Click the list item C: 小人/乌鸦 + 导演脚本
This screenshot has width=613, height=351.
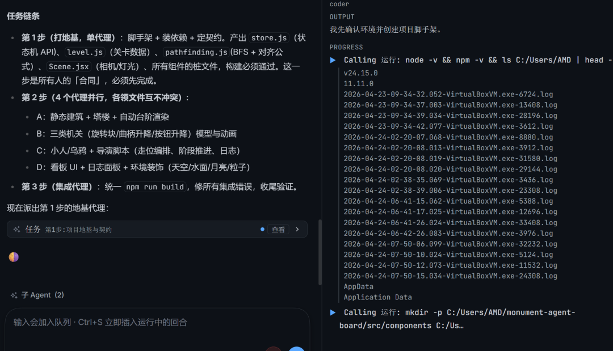[x=138, y=151]
